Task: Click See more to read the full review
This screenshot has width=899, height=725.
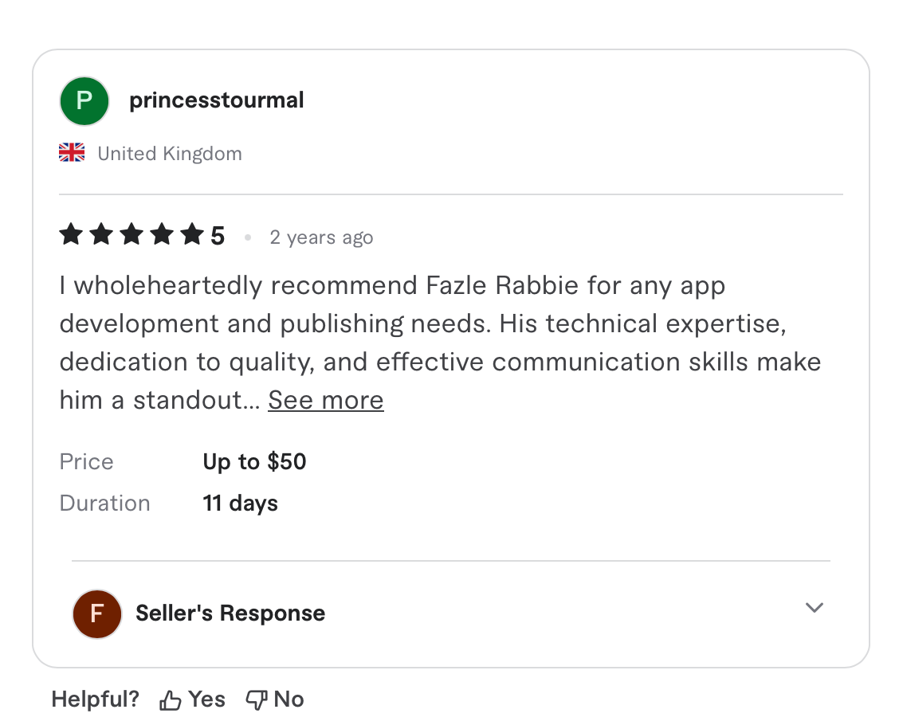Action: (325, 400)
